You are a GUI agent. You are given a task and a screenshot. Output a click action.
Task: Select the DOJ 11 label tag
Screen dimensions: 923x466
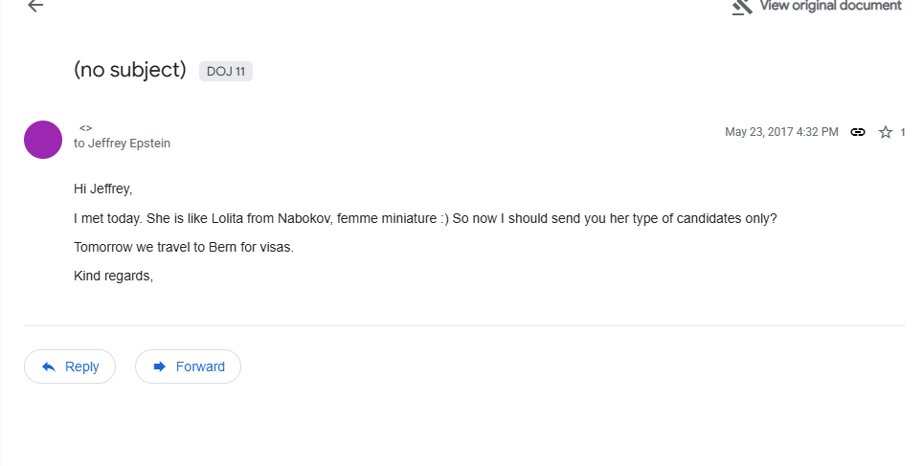pyautogui.click(x=226, y=71)
